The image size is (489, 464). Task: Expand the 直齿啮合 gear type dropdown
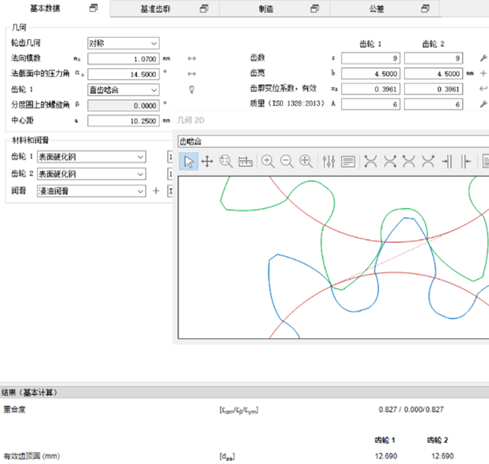(x=122, y=89)
